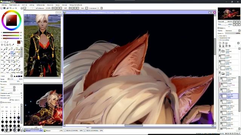Toggle the RGB slider panel icon
The width and height of the screenshot is (241, 135).
coord(5,8)
